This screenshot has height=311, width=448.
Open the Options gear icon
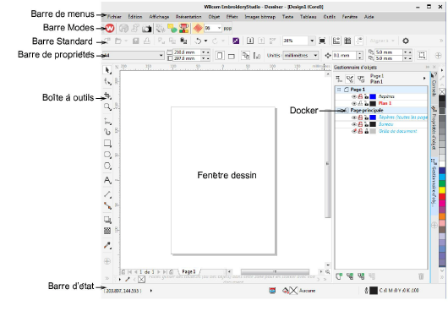click(x=406, y=41)
